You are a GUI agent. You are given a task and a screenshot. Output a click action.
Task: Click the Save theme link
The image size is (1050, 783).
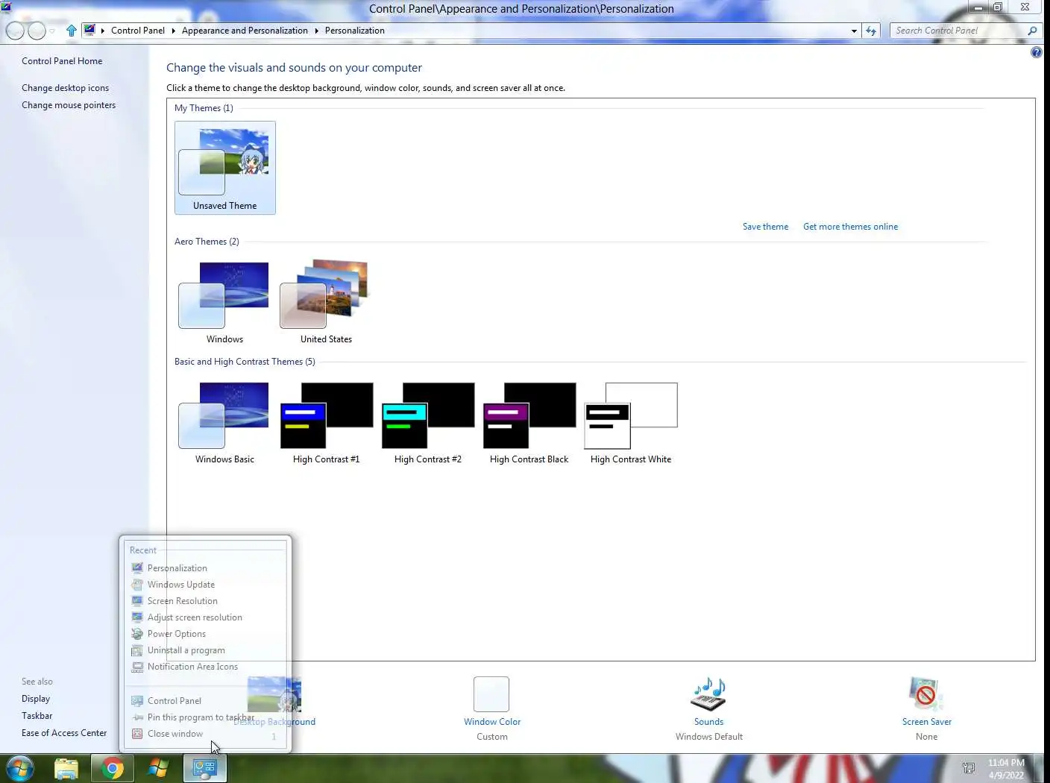[765, 227]
